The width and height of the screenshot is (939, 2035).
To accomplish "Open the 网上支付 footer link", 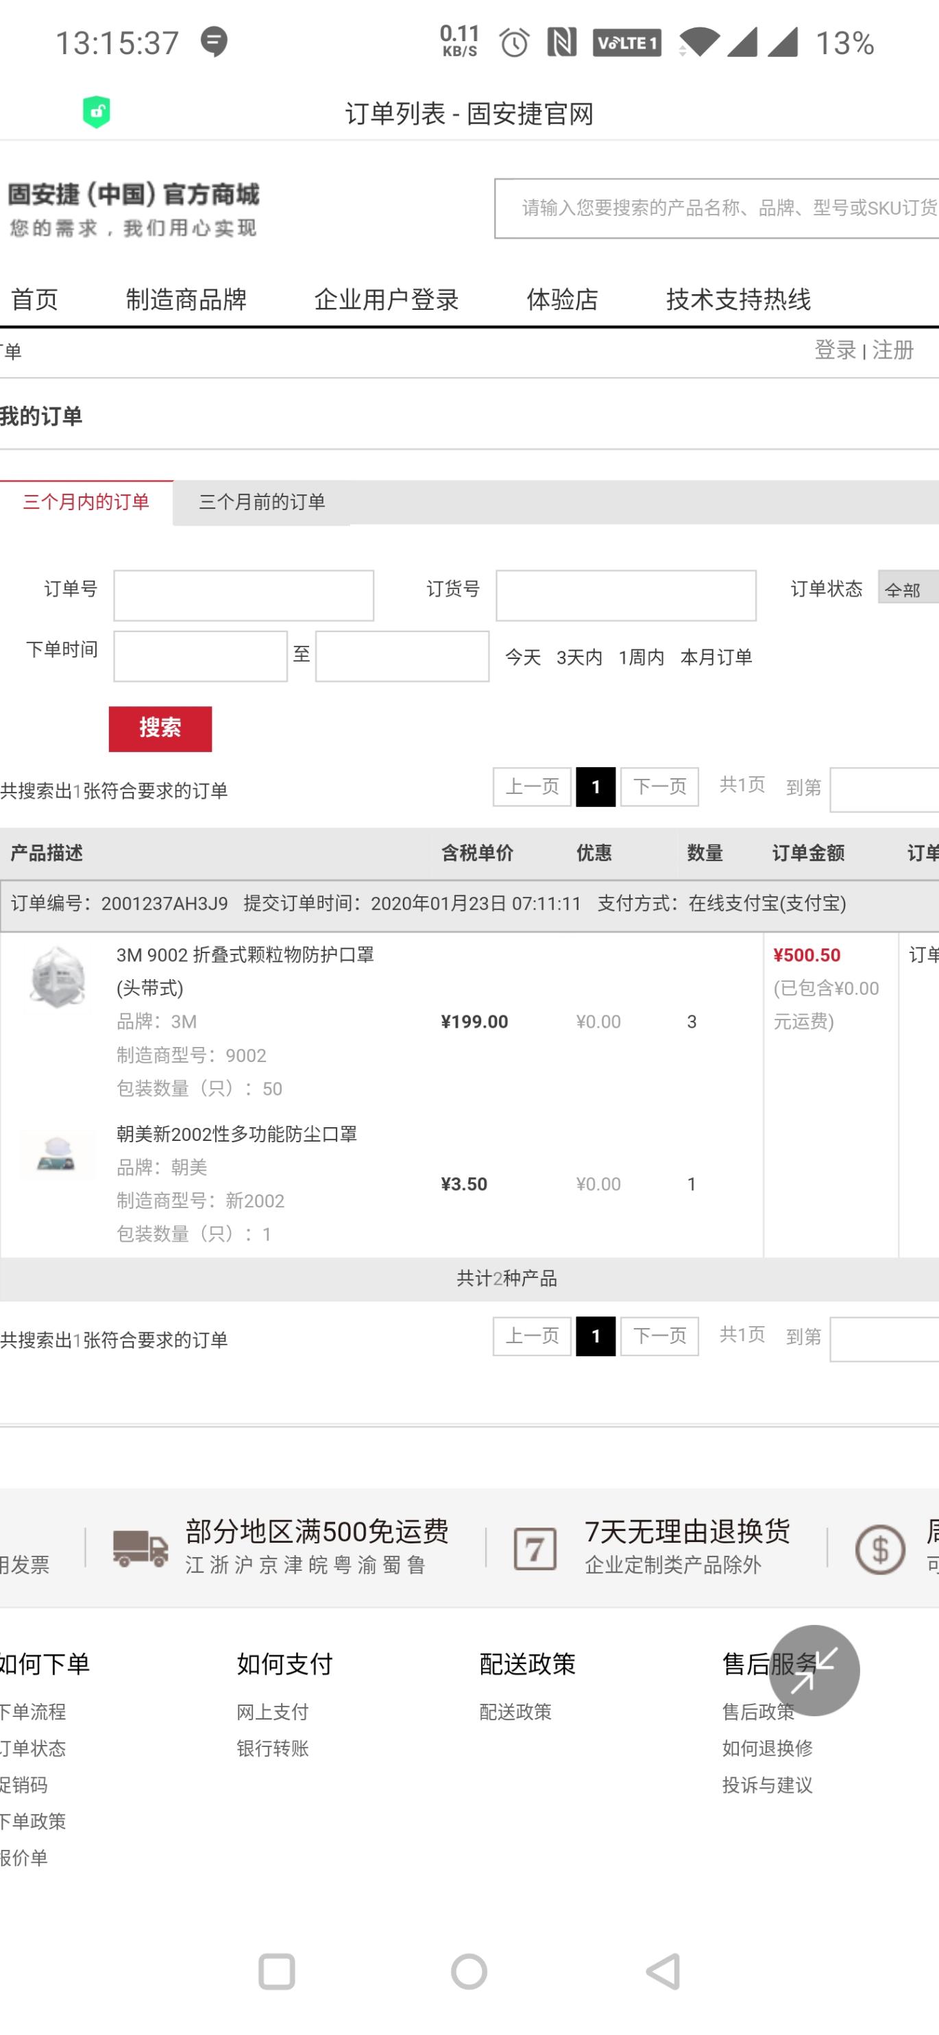I will pyautogui.click(x=273, y=1711).
